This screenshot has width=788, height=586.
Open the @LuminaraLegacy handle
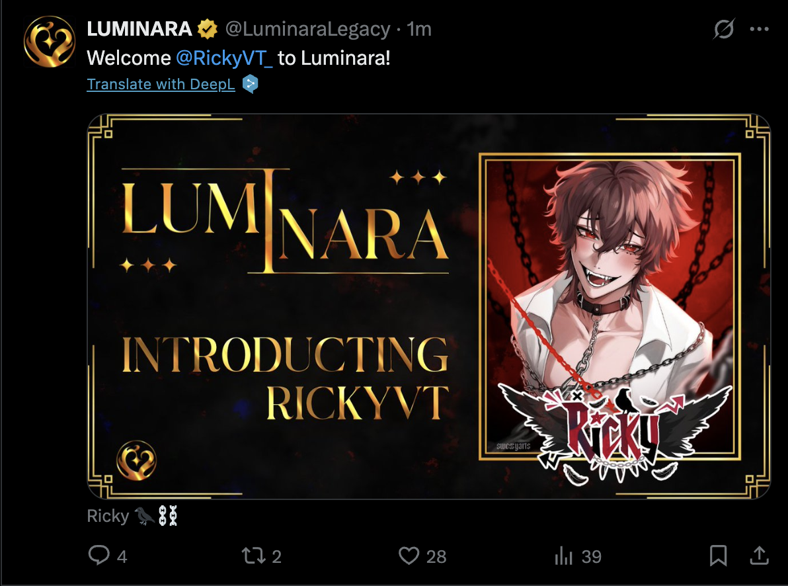click(x=307, y=29)
